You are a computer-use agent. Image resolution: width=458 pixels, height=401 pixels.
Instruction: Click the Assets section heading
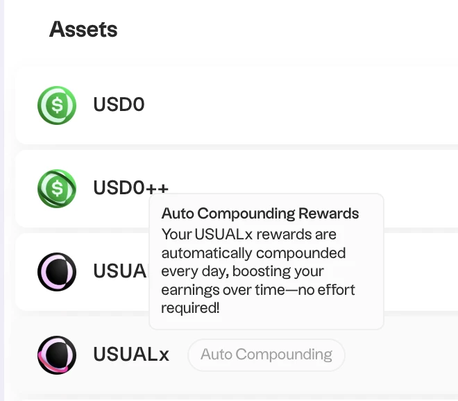[83, 30]
